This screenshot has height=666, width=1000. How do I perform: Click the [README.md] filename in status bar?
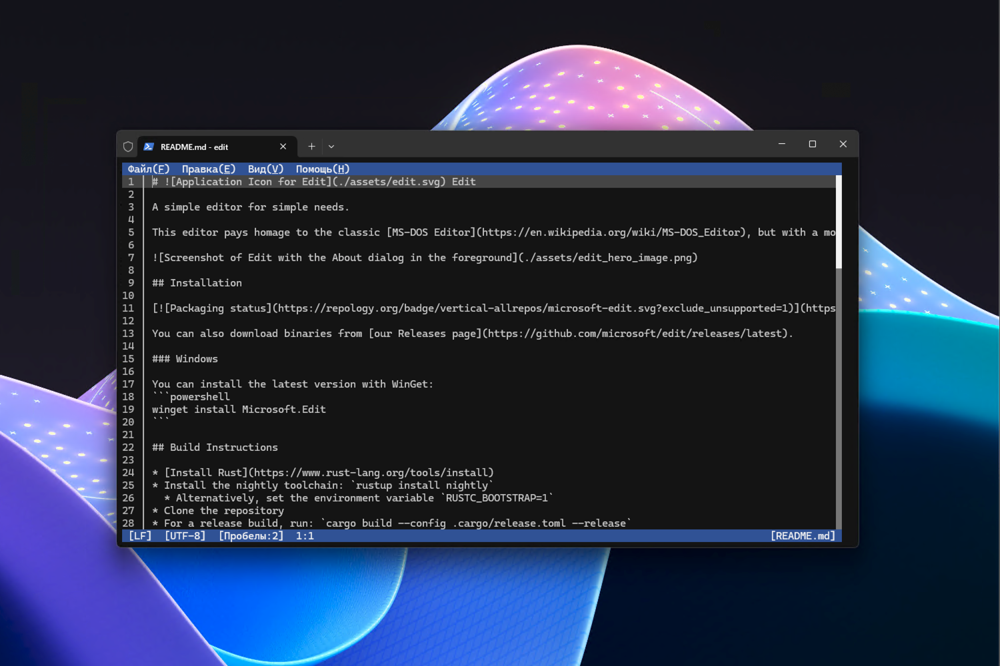(803, 536)
